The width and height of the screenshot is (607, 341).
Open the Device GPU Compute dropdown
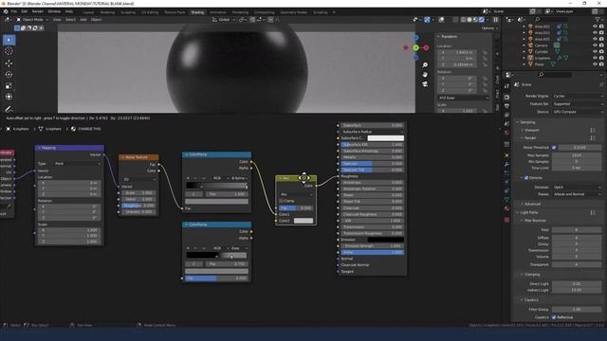coord(578,112)
